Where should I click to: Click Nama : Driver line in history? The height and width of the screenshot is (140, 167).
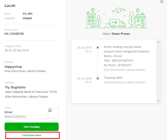point(113,56)
